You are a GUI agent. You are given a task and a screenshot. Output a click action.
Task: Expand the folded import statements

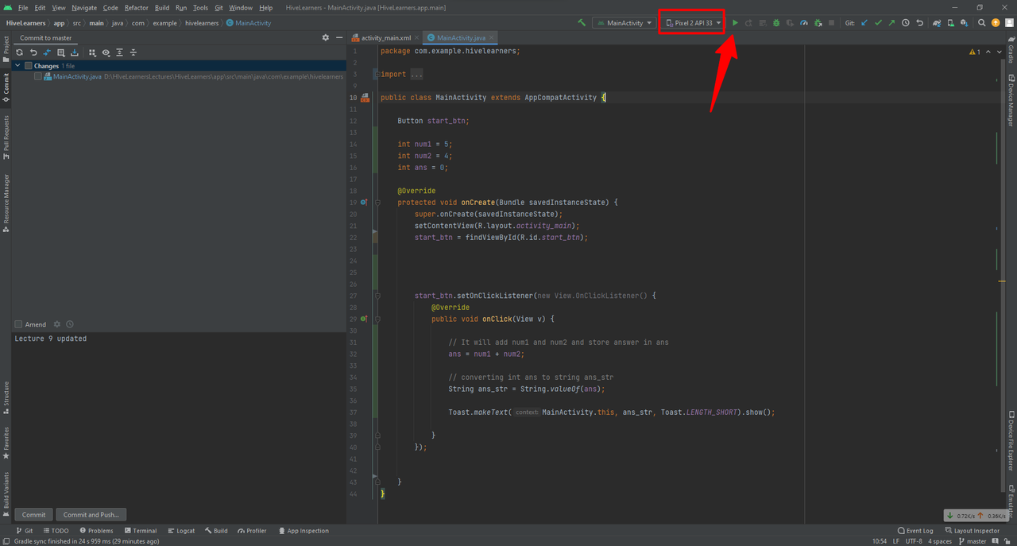coord(416,74)
